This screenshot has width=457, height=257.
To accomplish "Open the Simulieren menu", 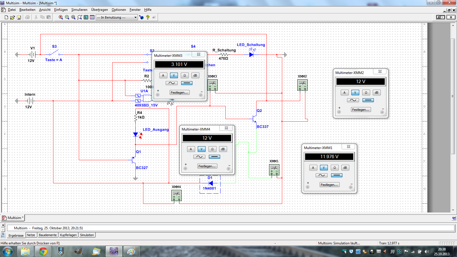I will (79, 10).
